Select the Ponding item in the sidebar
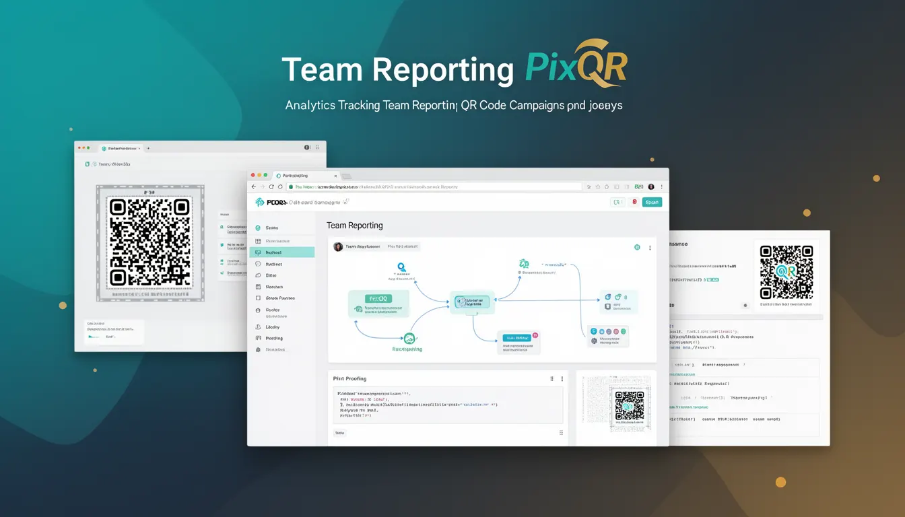The height and width of the screenshot is (517, 905). (x=281, y=338)
